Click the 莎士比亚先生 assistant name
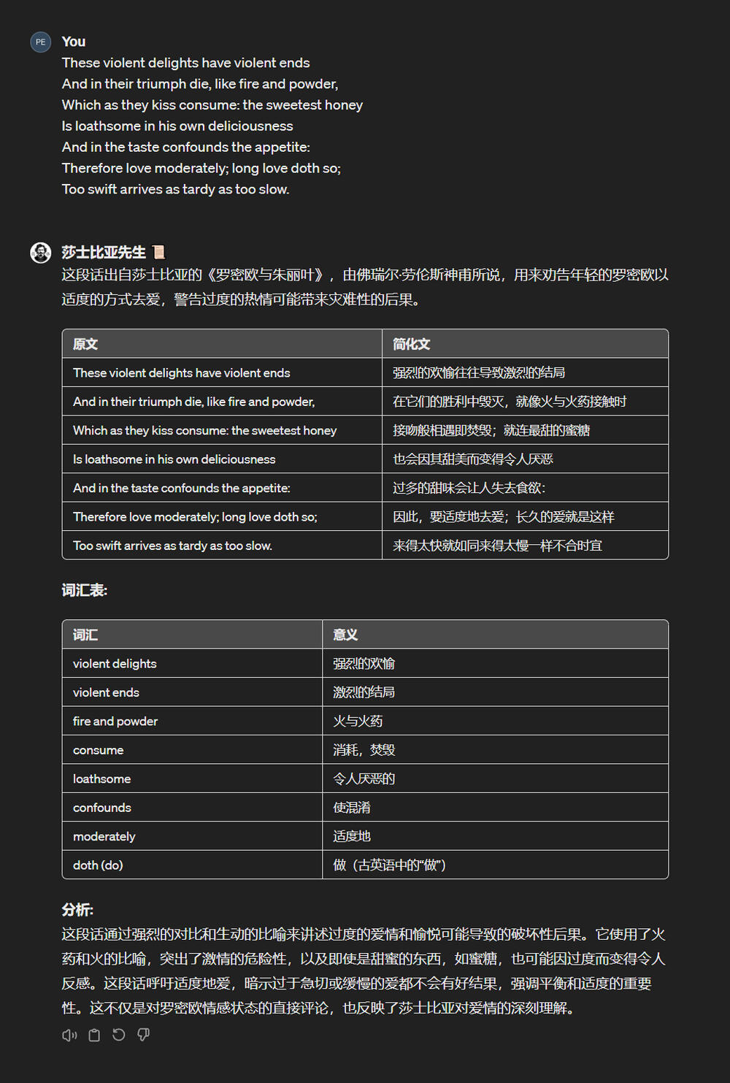 point(104,253)
